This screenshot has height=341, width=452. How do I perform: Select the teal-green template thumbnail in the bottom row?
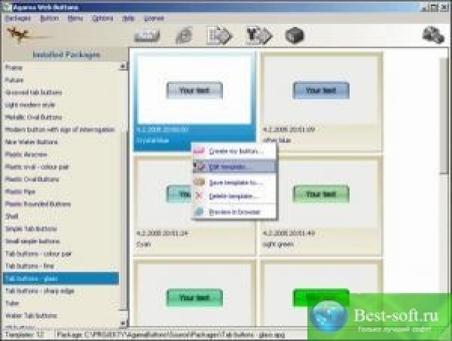point(194,294)
